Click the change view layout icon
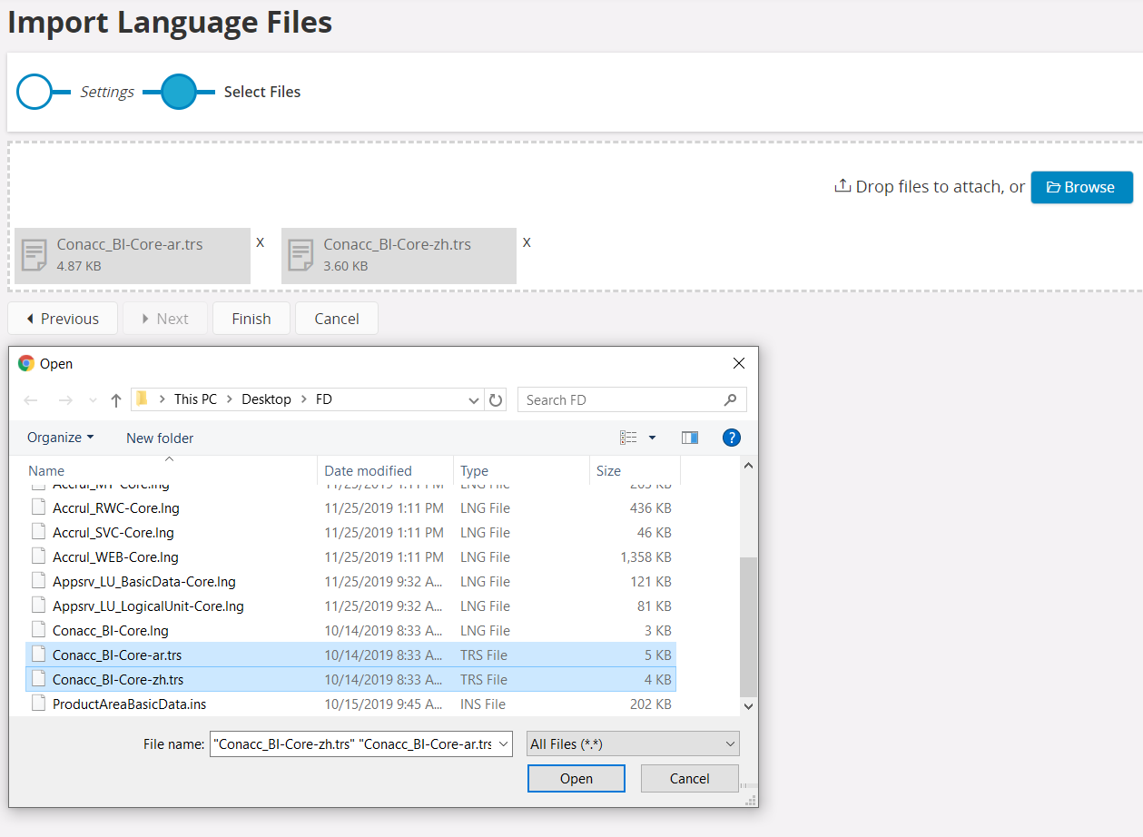 coord(629,438)
